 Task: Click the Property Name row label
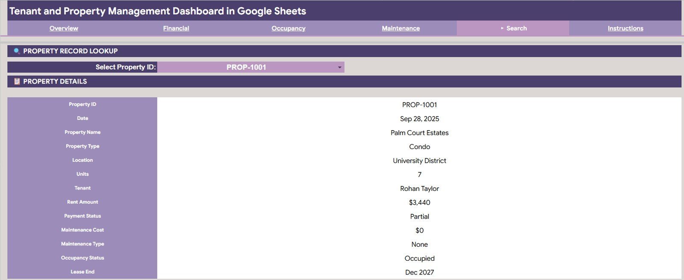(x=83, y=132)
